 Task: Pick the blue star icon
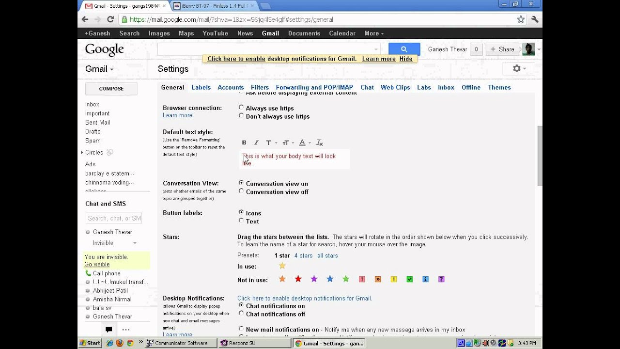[x=330, y=279]
